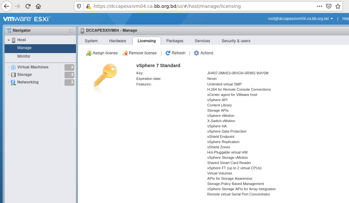Screen dimensions: 349x203
Task: Click the VMware ESXi logo
Action: click(27, 19)
